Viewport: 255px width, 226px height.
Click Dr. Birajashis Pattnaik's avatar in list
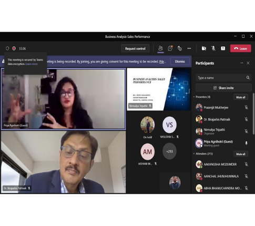tap(199, 119)
